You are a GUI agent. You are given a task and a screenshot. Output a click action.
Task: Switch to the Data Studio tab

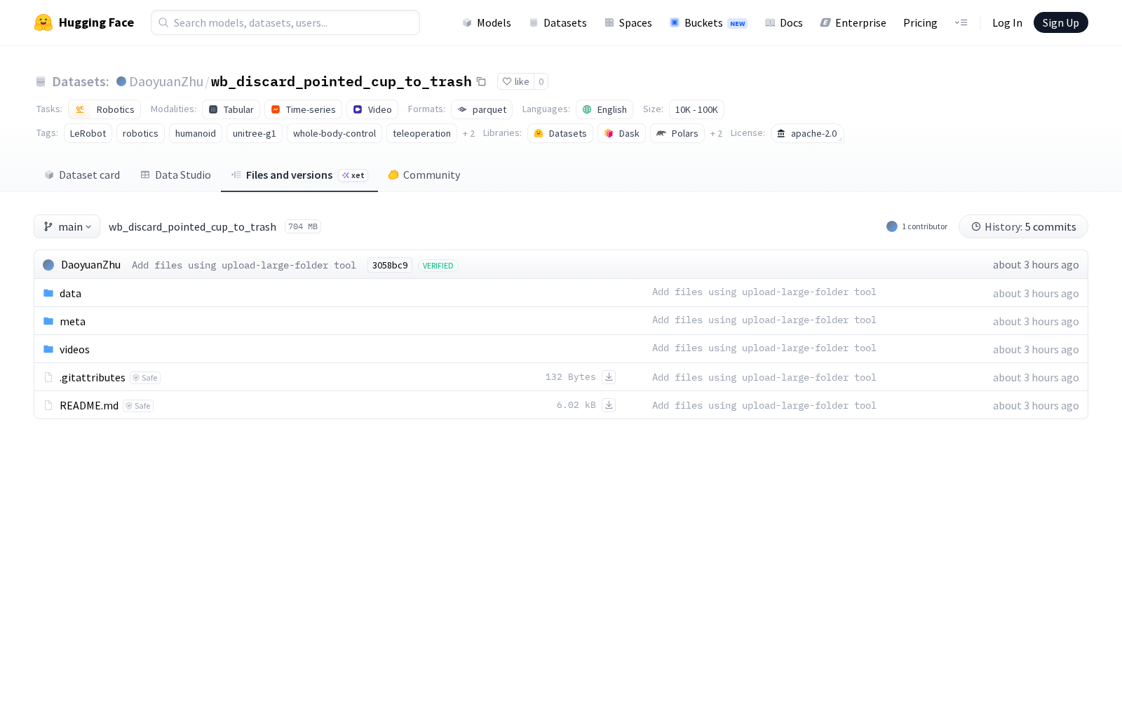coord(175,175)
